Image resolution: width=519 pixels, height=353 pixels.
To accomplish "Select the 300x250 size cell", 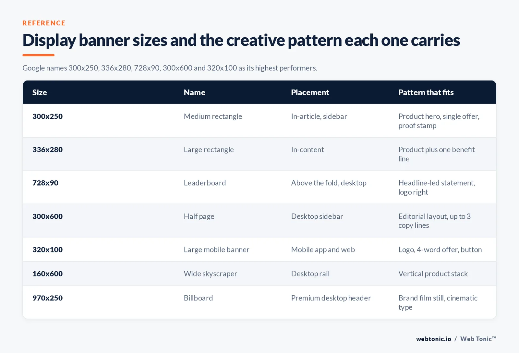I will [x=47, y=116].
